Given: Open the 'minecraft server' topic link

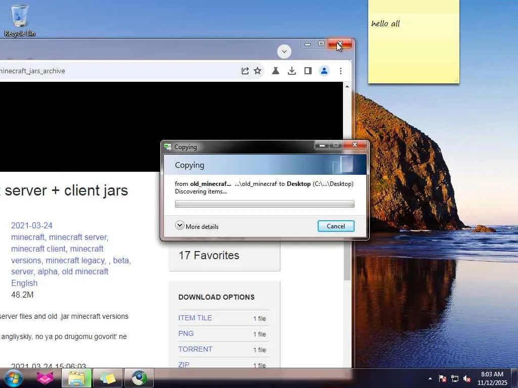Looking at the screenshot, I should coord(78,237).
